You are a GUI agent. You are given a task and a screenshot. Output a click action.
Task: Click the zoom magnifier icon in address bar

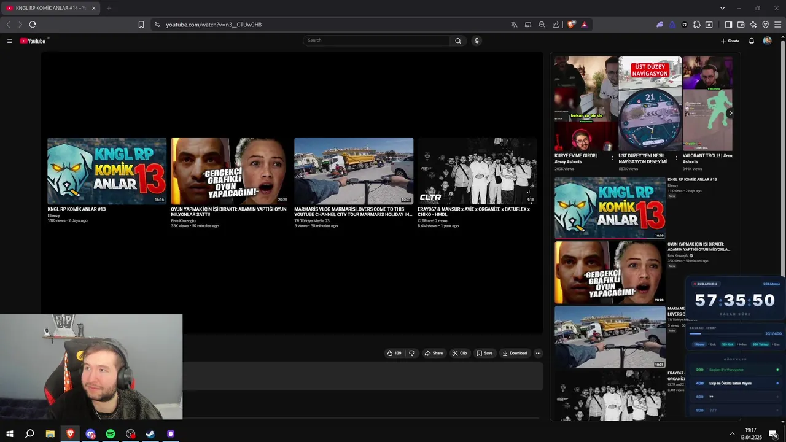[x=542, y=25]
